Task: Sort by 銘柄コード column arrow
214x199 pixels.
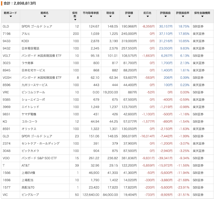Action: [x=11, y=16]
